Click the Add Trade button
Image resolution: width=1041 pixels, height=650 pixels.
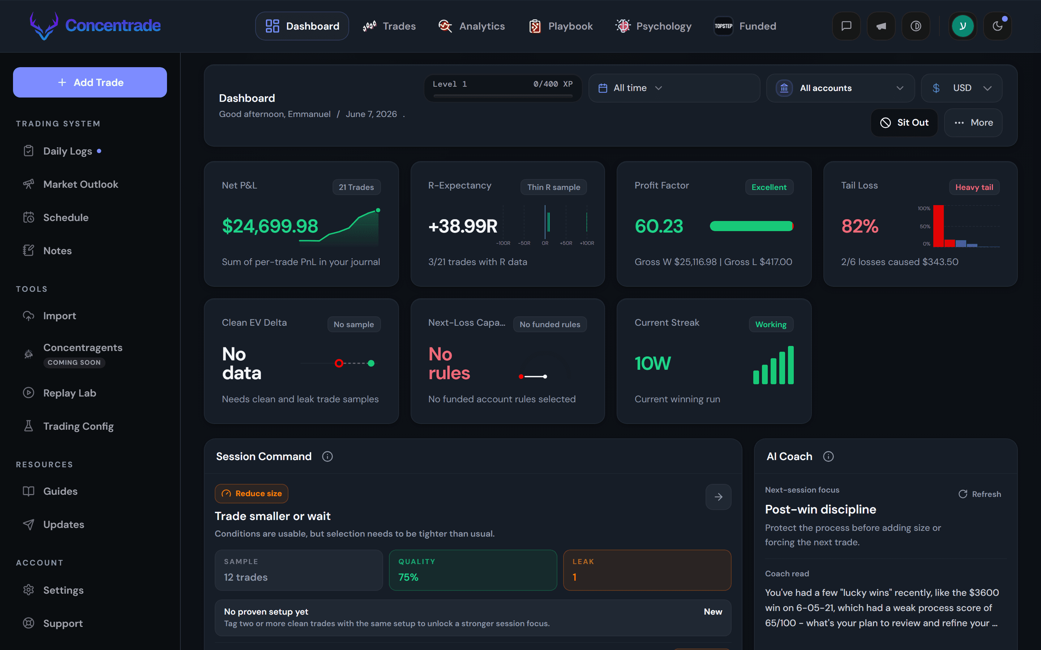coord(90,83)
